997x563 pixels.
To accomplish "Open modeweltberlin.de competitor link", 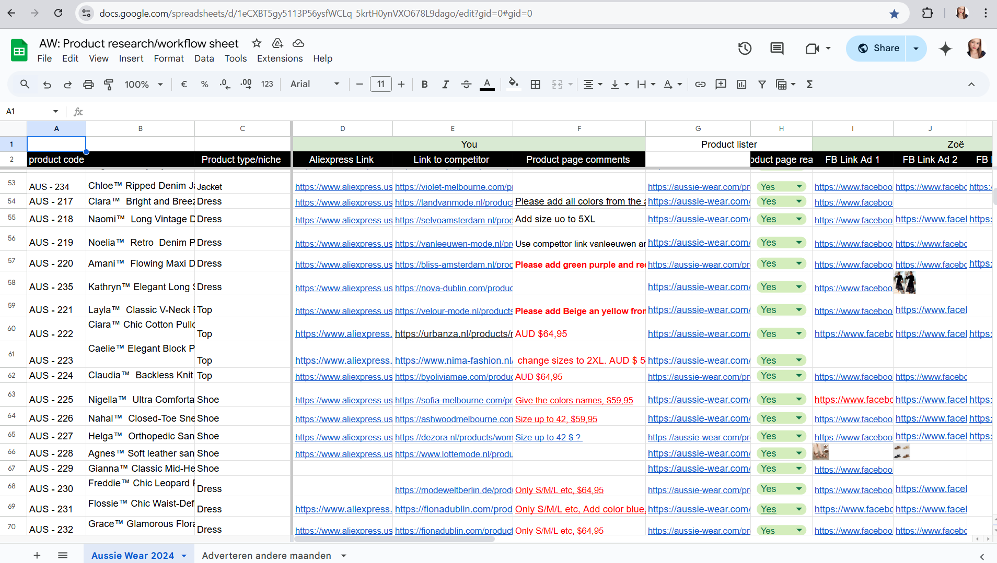I will [x=454, y=490].
